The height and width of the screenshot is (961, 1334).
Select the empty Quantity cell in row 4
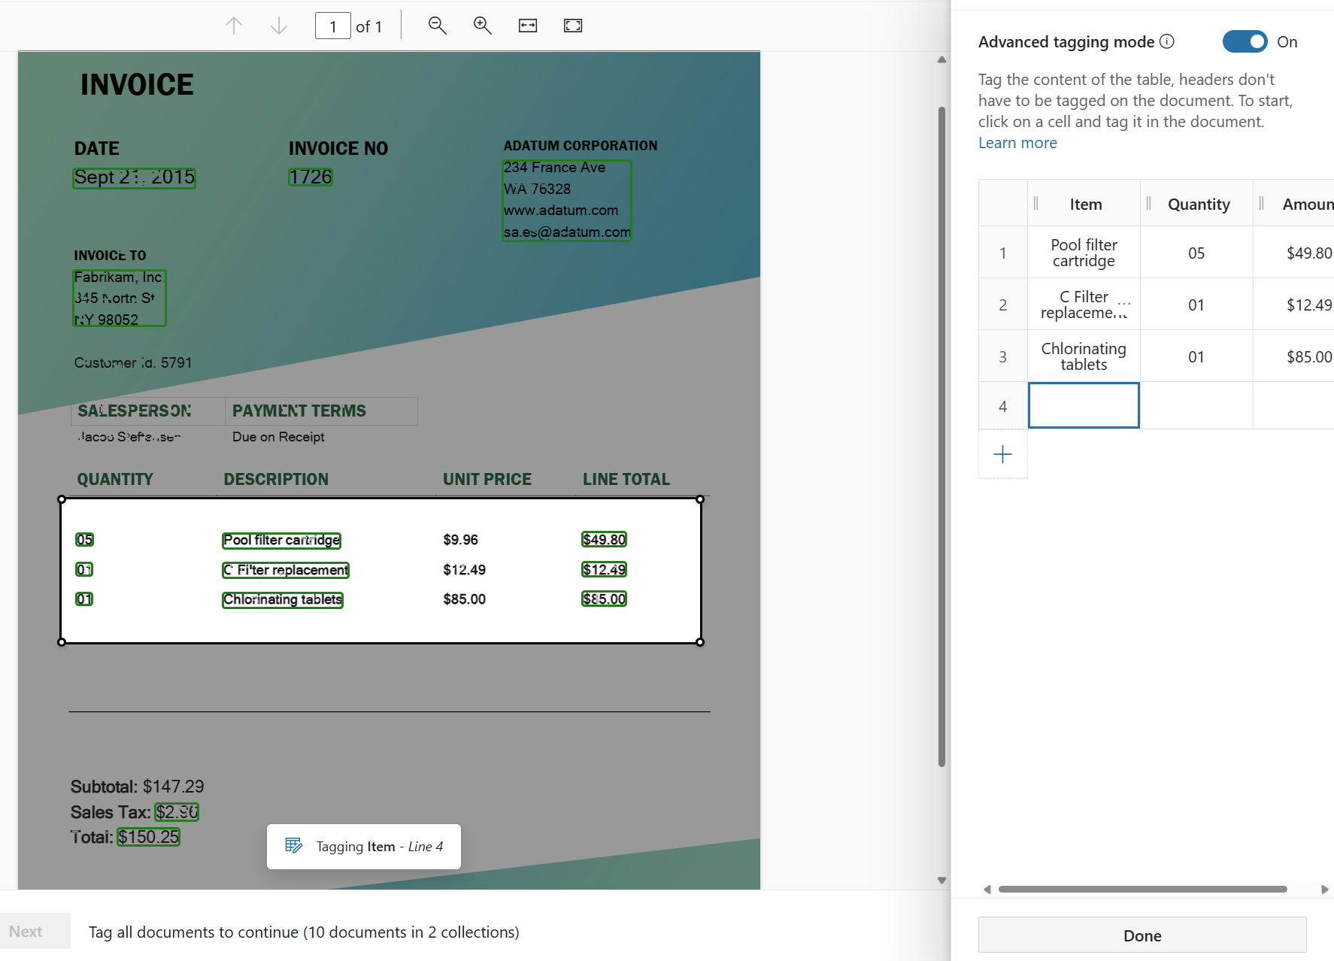point(1196,405)
